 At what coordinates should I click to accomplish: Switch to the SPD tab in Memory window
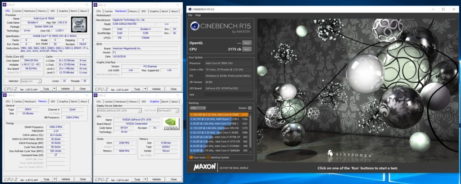click(53, 102)
